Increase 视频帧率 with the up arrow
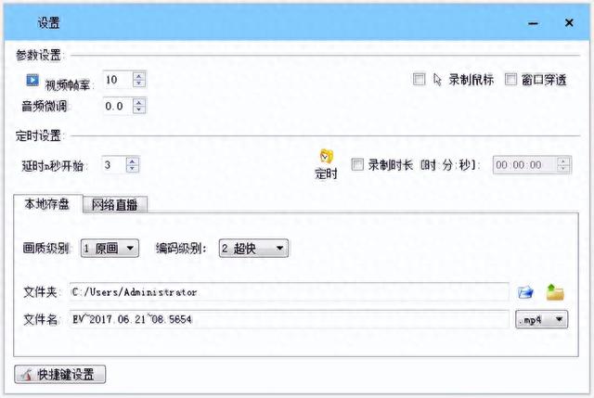Screen dimensions: 594x398 (x=139, y=75)
